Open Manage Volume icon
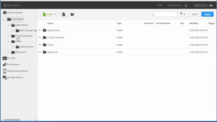Screen dimensions: 217x122 [4, 78]
